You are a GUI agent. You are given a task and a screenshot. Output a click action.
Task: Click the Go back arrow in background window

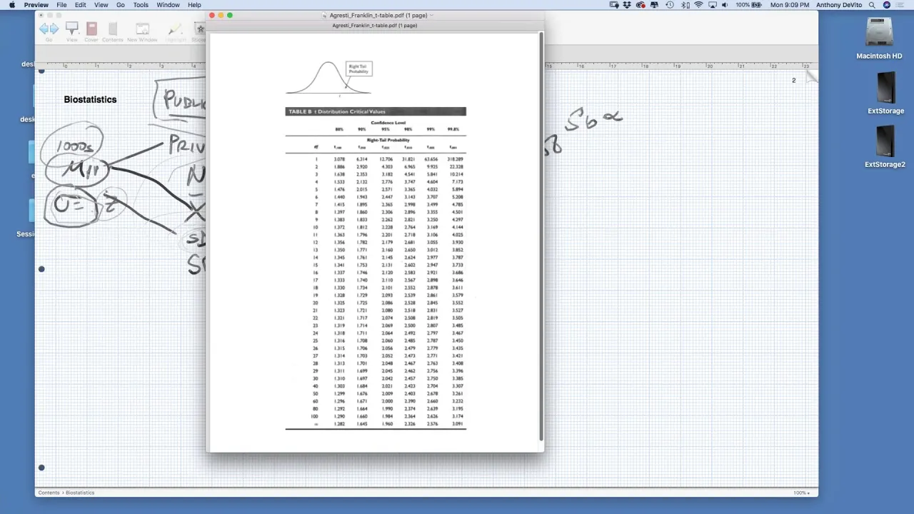click(44, 29)
